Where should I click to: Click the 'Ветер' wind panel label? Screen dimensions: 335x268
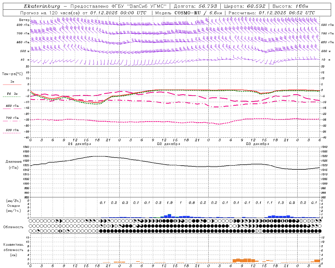tap(24, 20)
